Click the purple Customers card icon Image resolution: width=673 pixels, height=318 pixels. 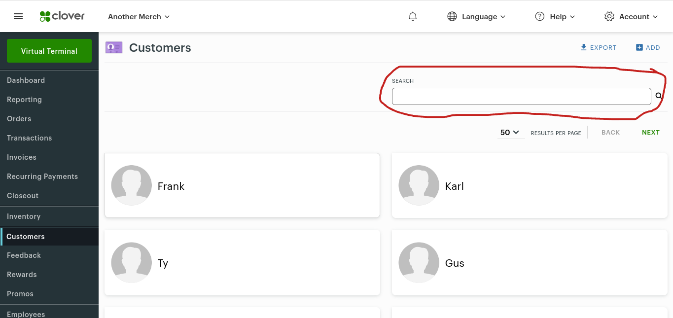point(114,47)
